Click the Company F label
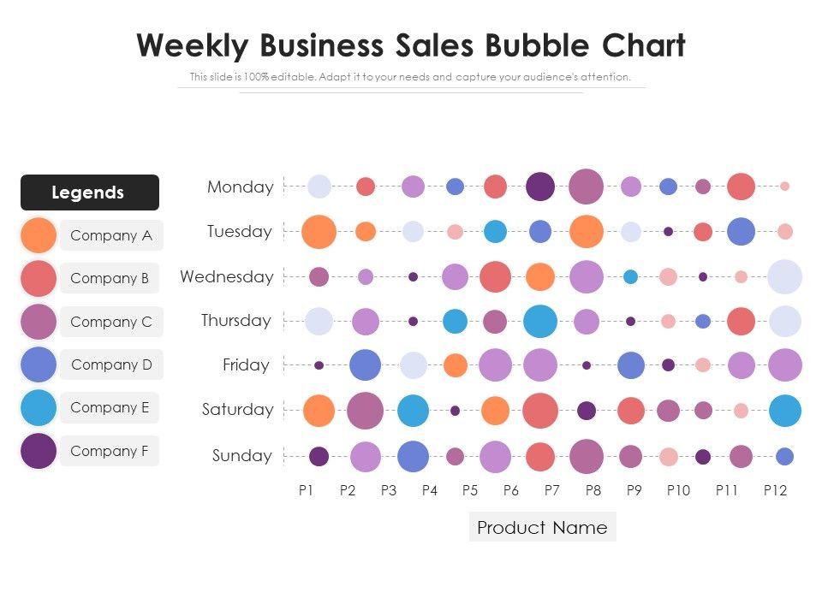This screenshot has height=616, width=822. pyautogui.click(x=110, y=451)
